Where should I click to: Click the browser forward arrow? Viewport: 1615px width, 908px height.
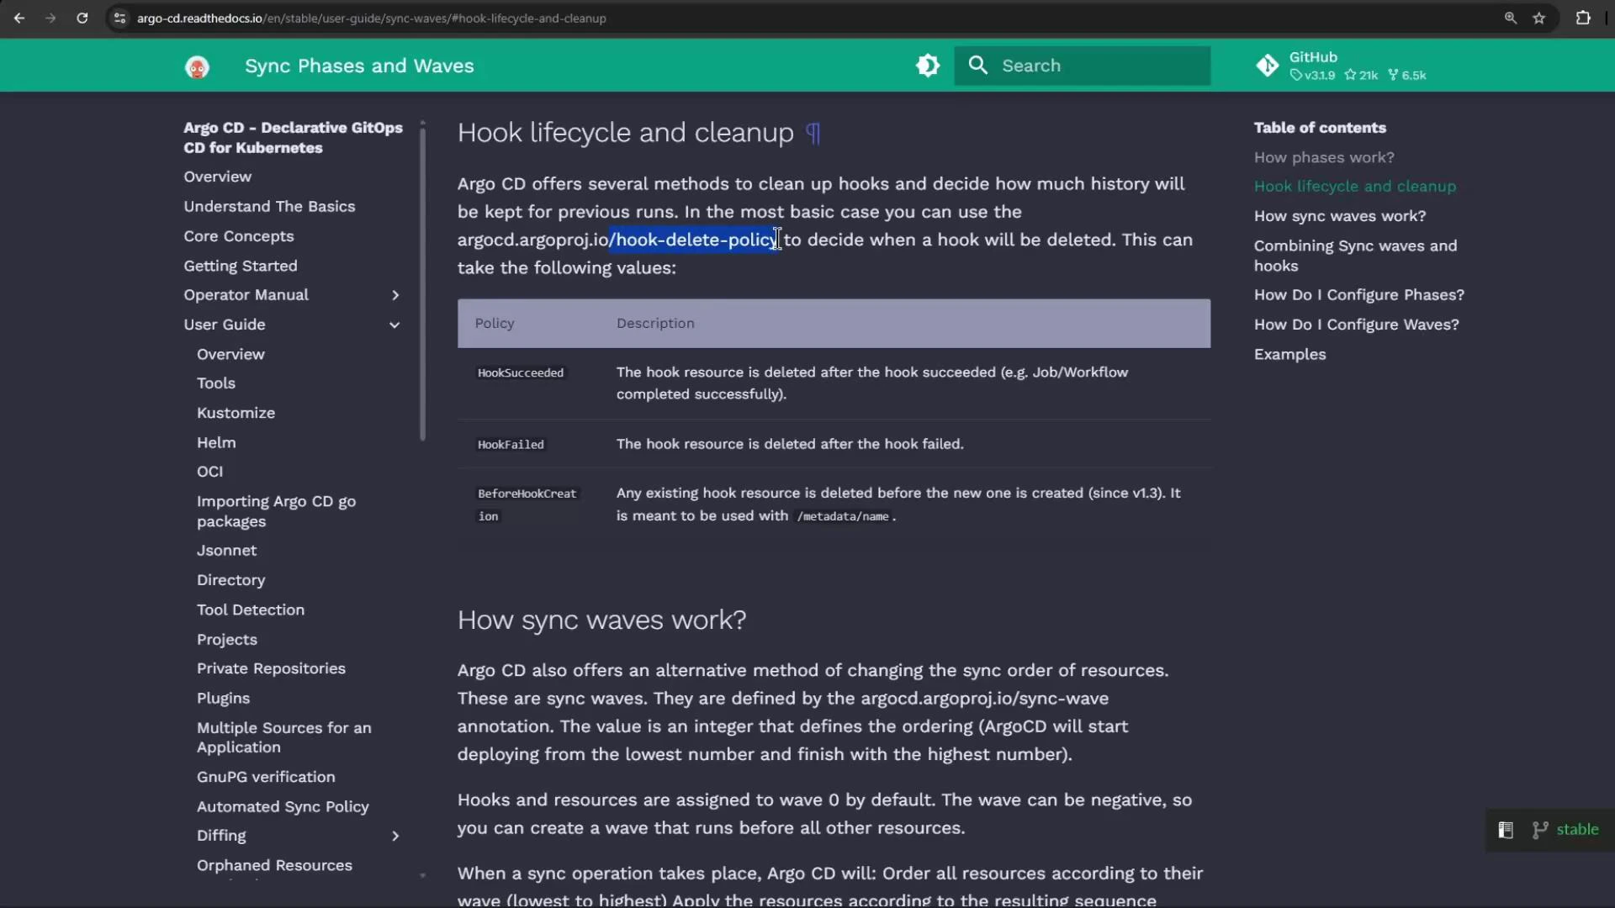point(50,18)
